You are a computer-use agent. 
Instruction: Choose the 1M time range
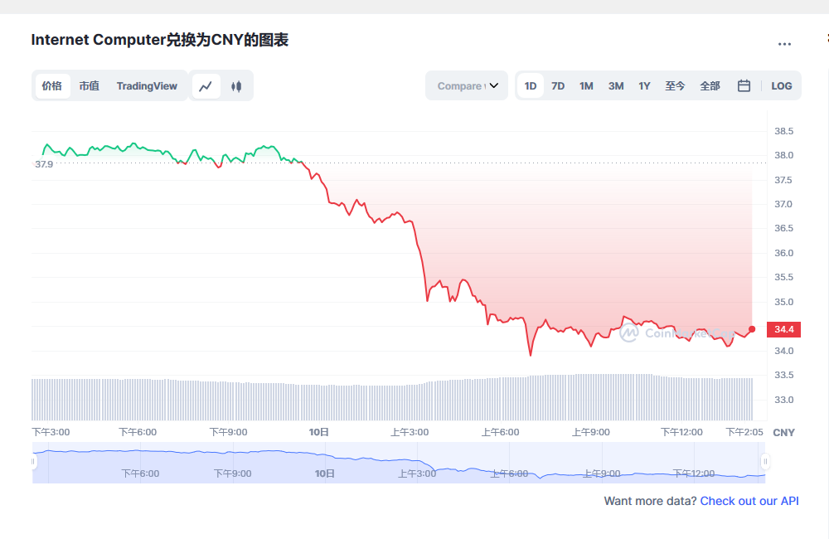click(x=586, y=85)
